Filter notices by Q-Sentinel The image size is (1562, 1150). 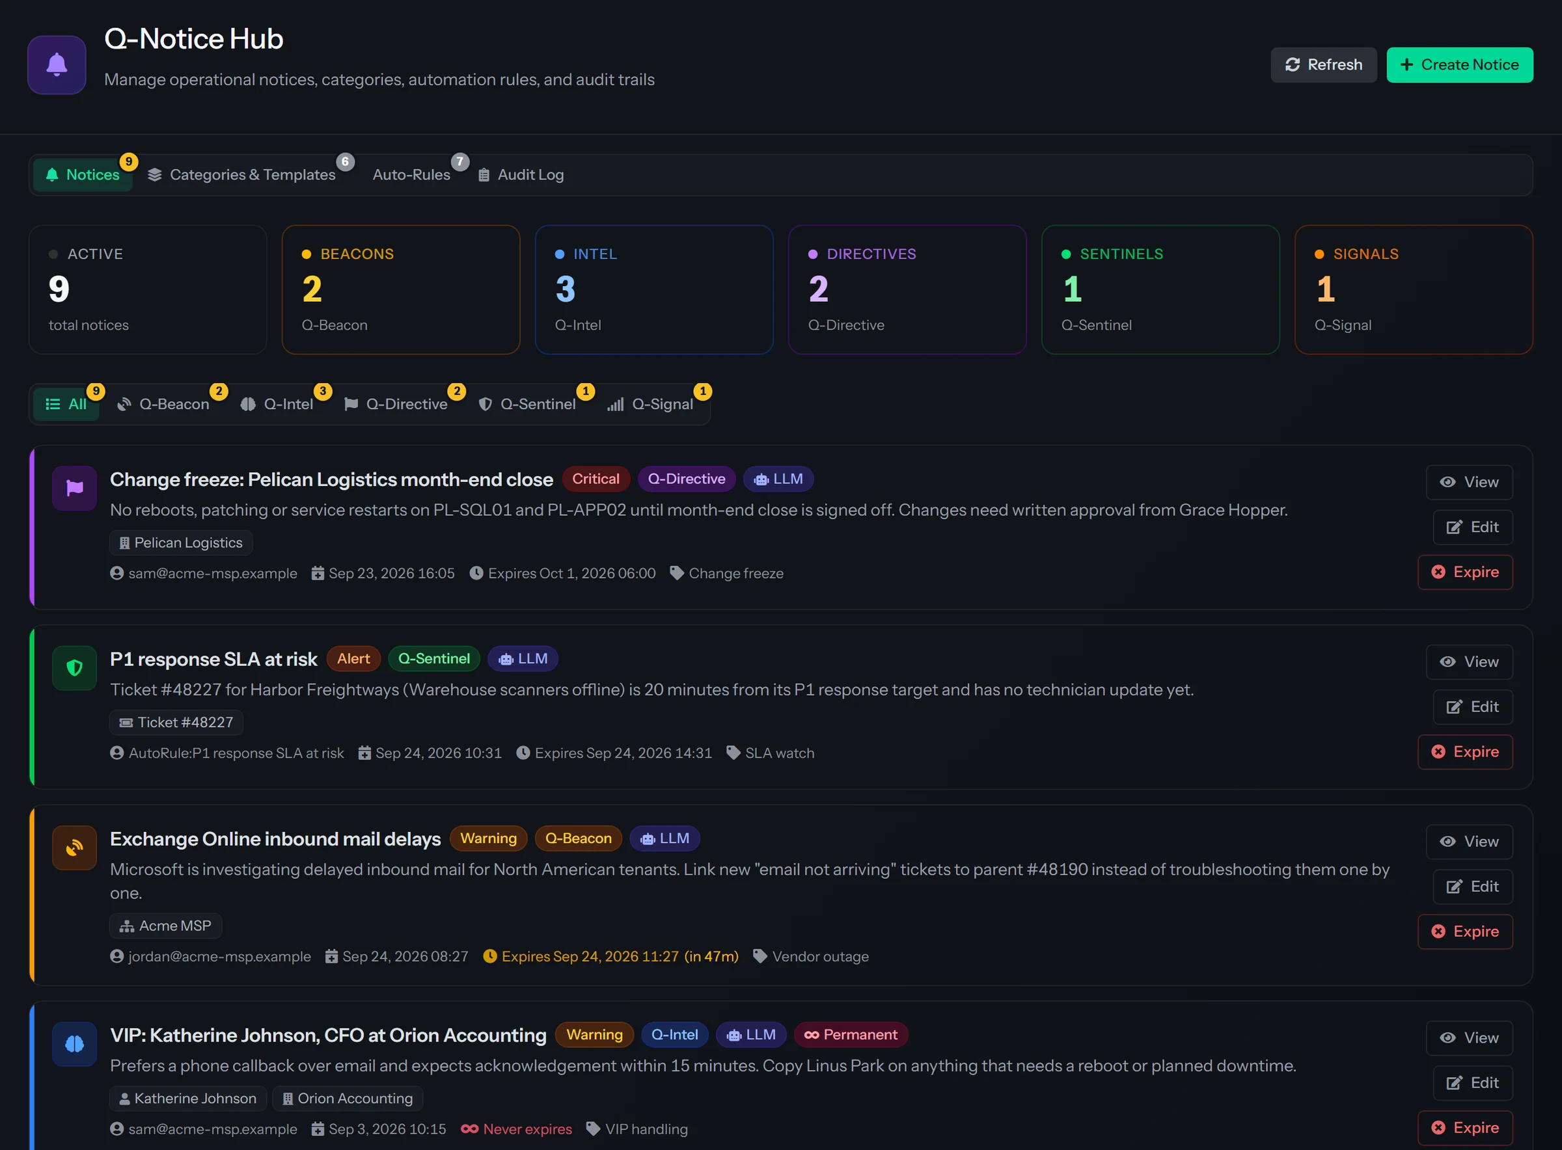pyautogui.click(x=527, y=404)
